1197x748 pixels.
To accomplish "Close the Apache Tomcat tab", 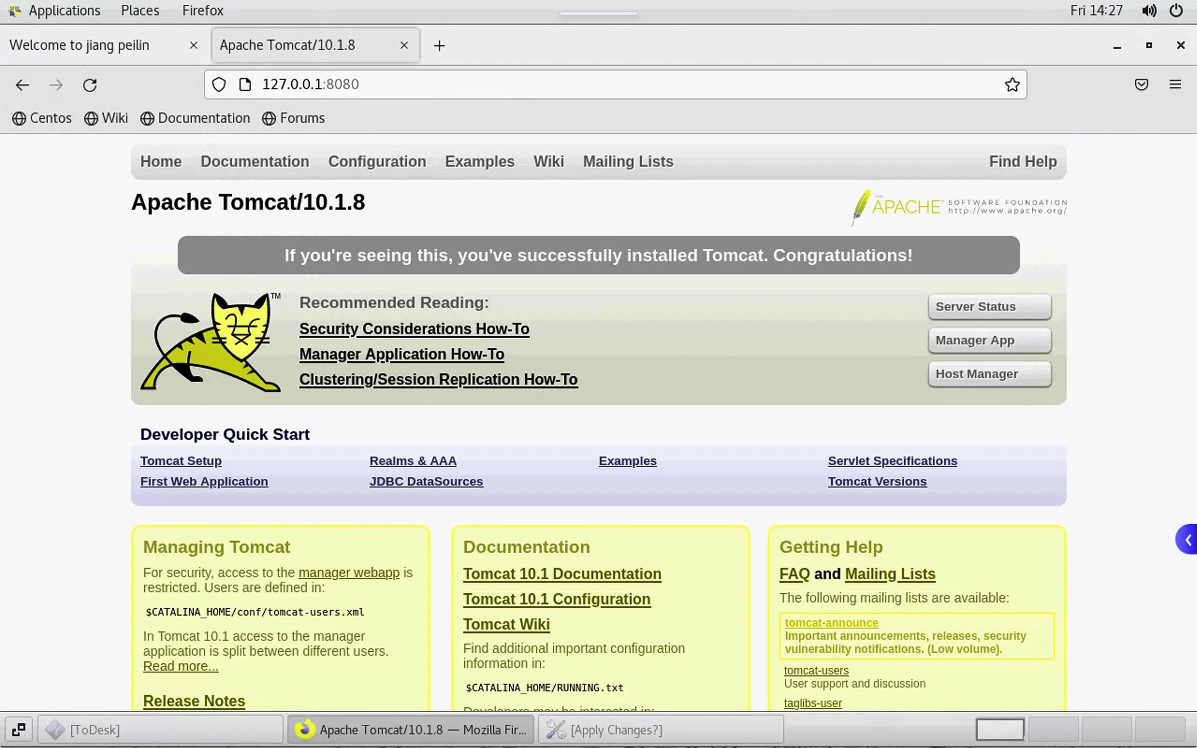I will [404, 45].
